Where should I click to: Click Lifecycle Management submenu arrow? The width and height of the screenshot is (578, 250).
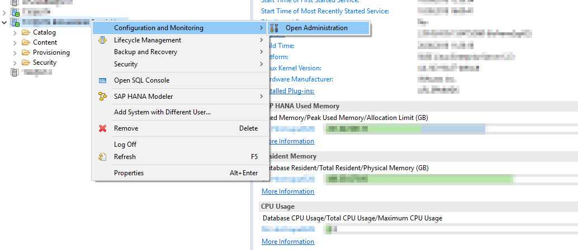pyautogui.click(x=262, y=40)
